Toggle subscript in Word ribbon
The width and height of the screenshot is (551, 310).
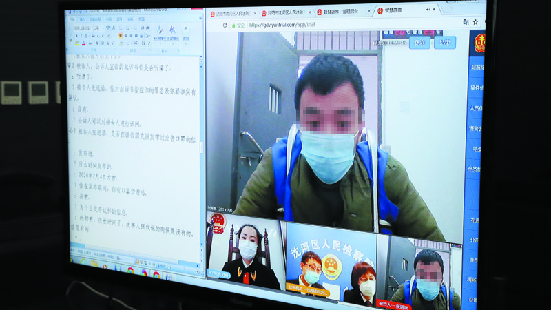(x=98, y=36)
